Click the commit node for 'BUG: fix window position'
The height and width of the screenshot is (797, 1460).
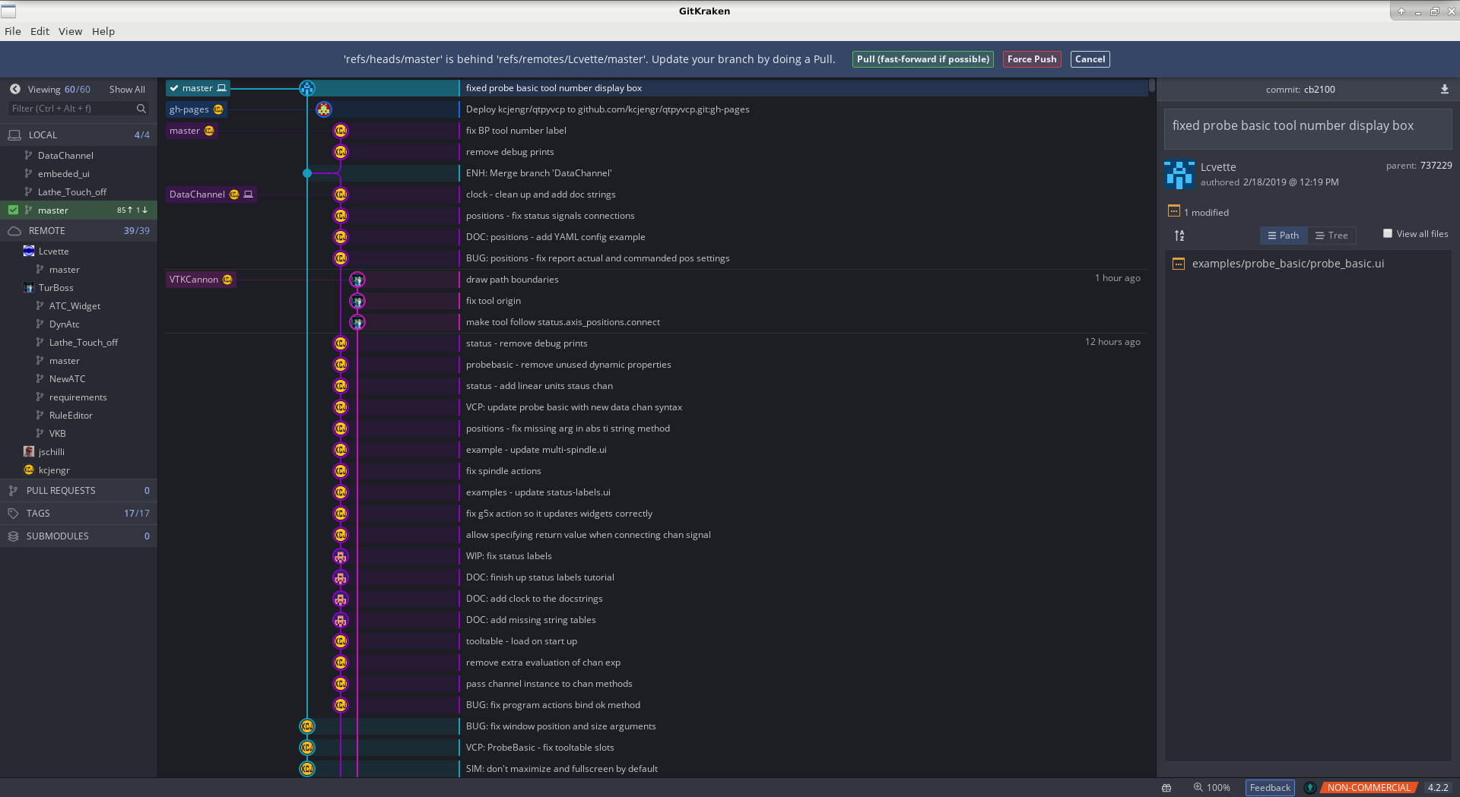[x=307, y=726]
